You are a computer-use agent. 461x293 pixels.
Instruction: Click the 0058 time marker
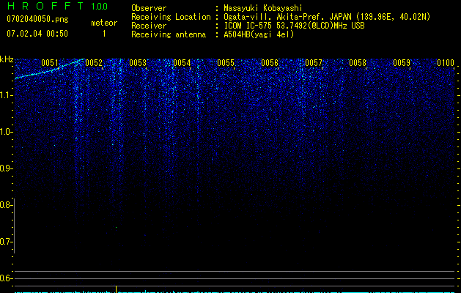358,63
